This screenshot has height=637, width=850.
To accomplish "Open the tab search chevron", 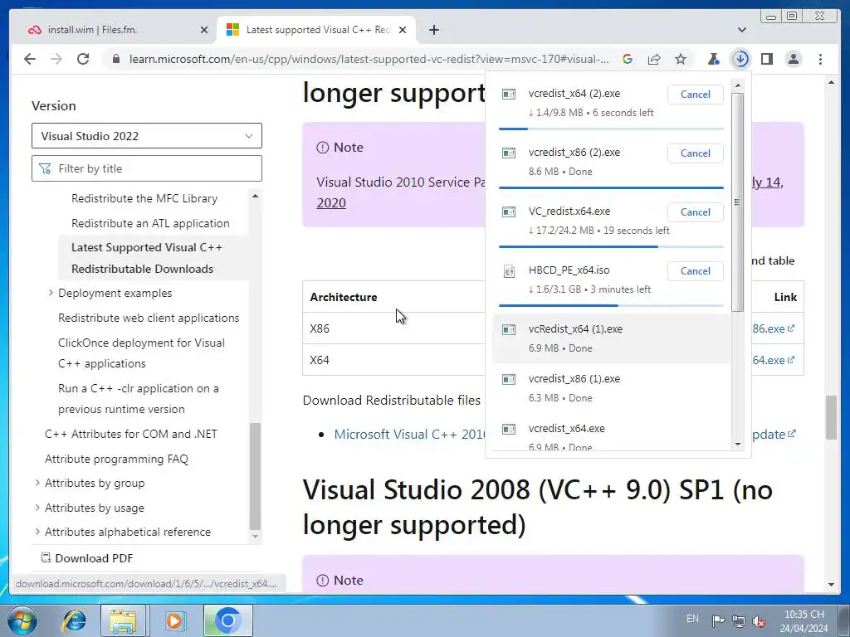I will point(742,30).
